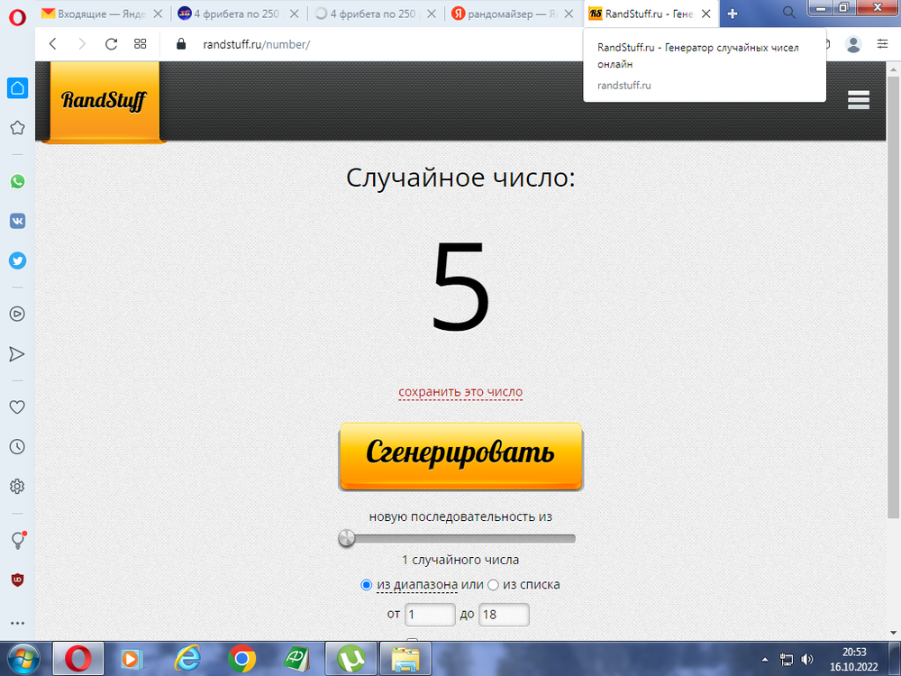Viewport: 901px width, 676px height.
Task: Open Chrome from the taskbar
Action: click(x=241, y=659)
